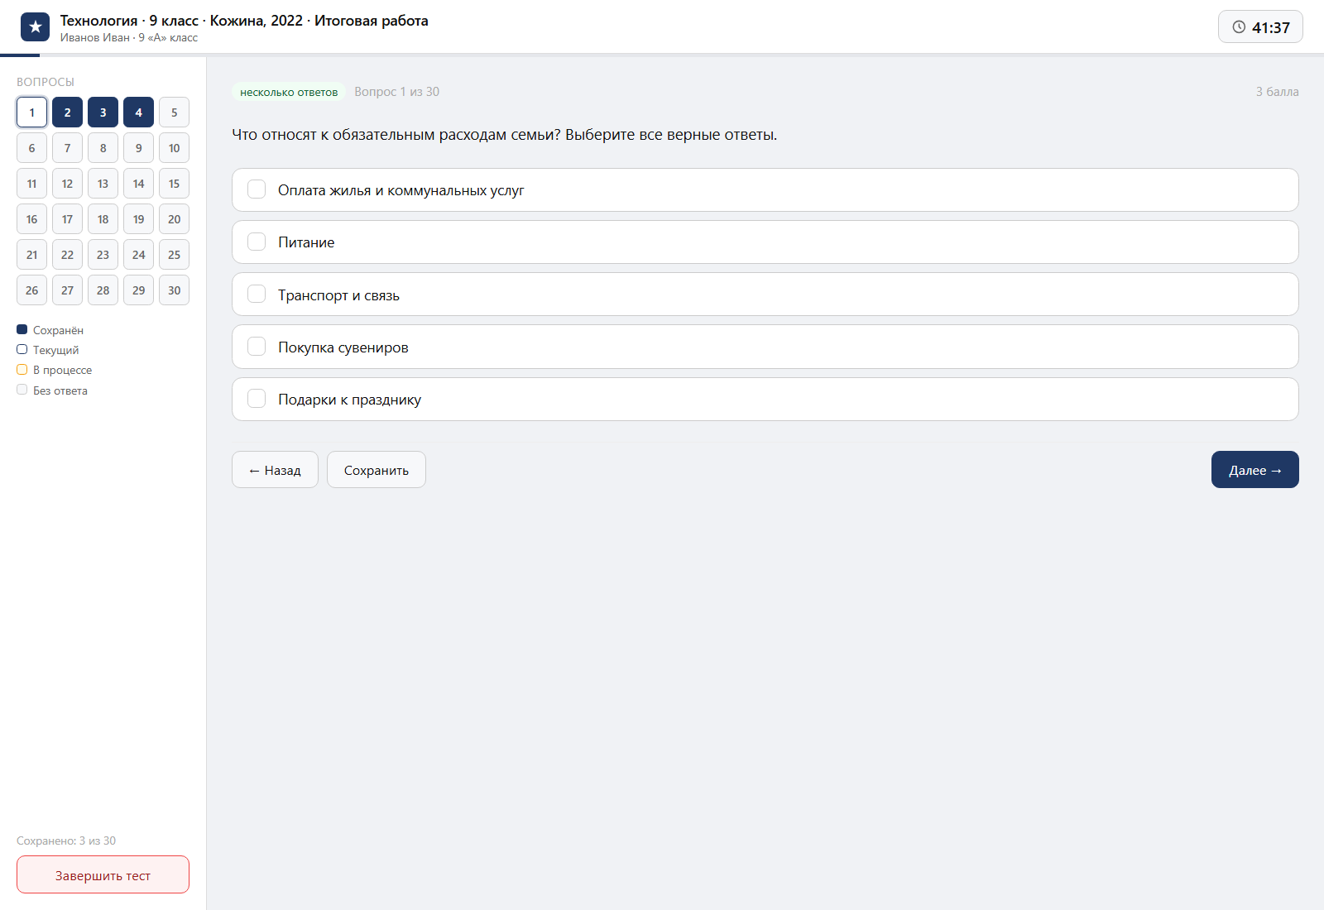Image resolution: width=1324 pixels, height=910 pixels.
Task: Finish the test with Завершить тест
Action: tap(103, 874)
